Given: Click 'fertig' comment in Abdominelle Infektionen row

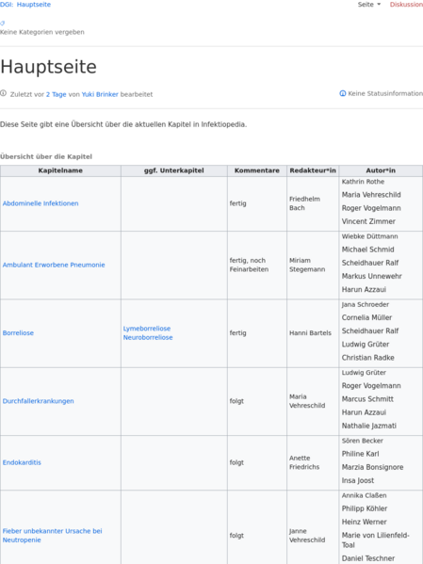Looking at the screenshot, I should point(238,203).
